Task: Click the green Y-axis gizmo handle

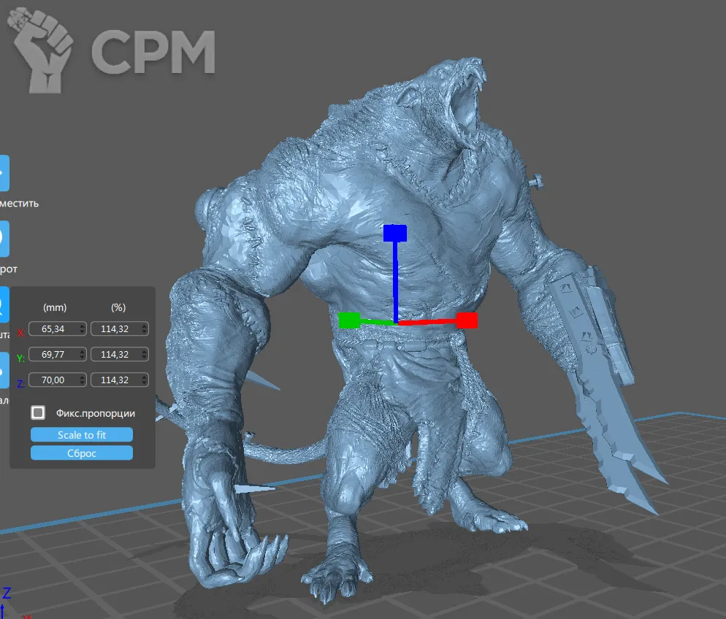Action: coord(349,320)
